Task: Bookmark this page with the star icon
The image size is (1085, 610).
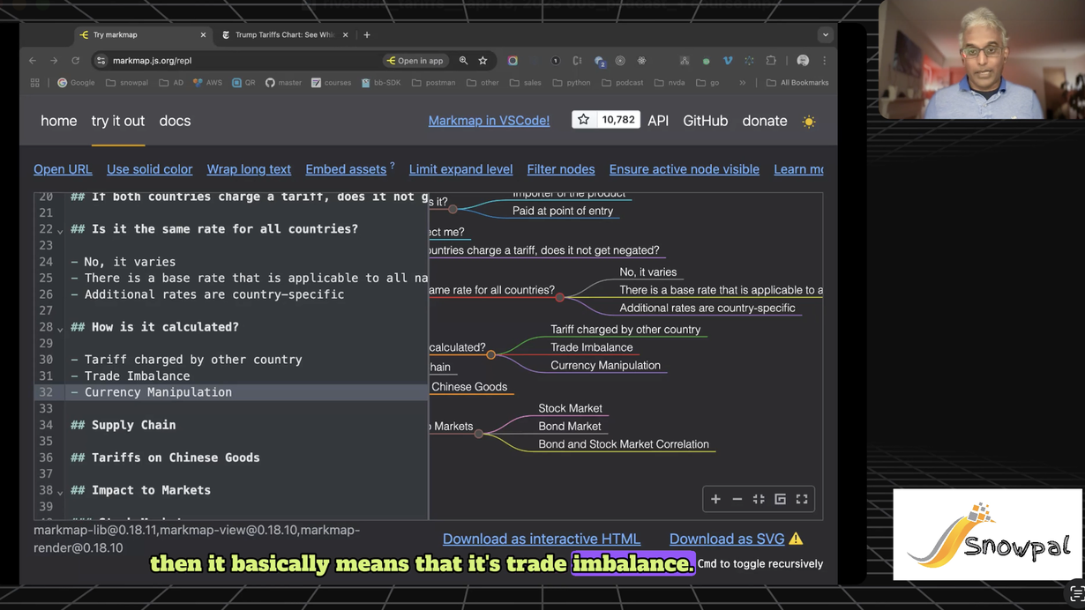Action: tap(483, 61)
